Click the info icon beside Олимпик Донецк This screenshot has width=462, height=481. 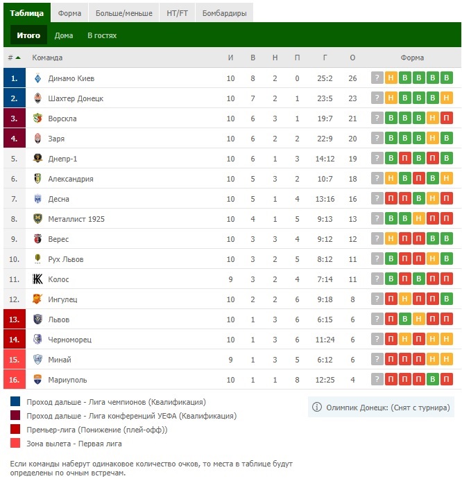[x=317, y=407]
